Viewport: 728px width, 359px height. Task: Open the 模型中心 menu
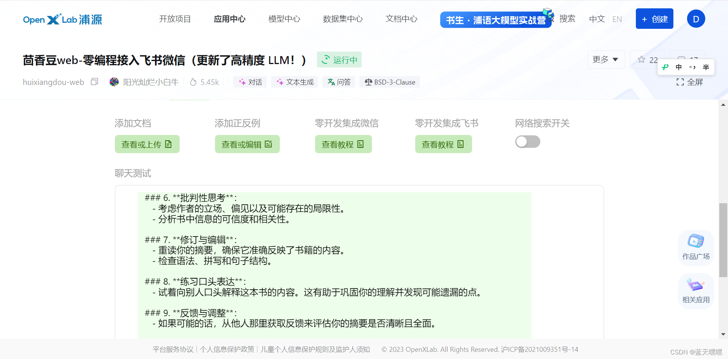284,19
